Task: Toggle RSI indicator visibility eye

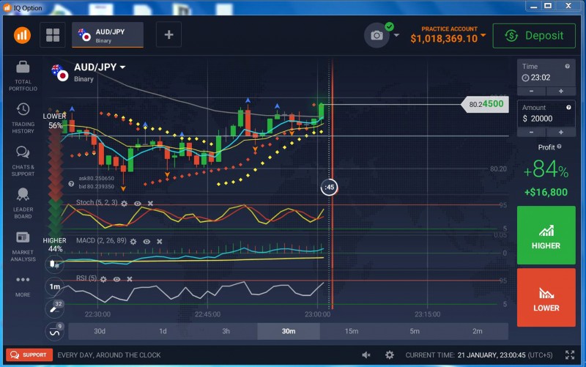Action: pos(116,279)
